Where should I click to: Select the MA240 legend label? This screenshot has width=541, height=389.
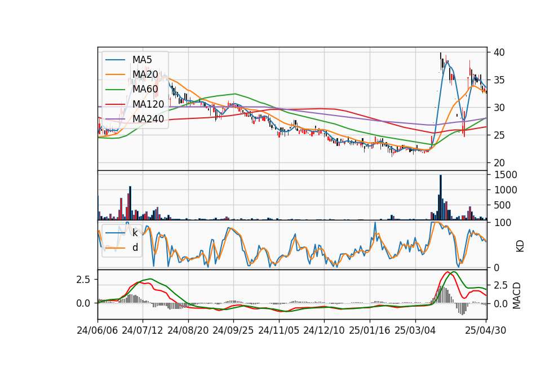click(x=148, y=119)
